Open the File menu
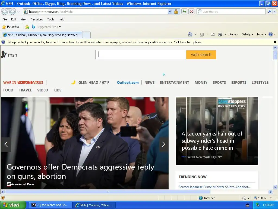The height and width of the screenshot is (209, 278). coord(5,19)
